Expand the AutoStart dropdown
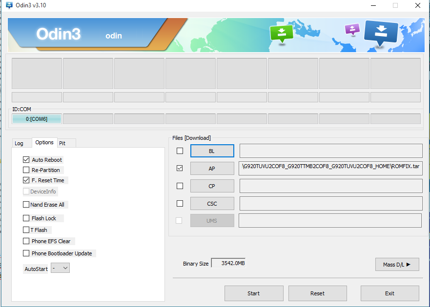The image size is (430, 307). point(60,268)
